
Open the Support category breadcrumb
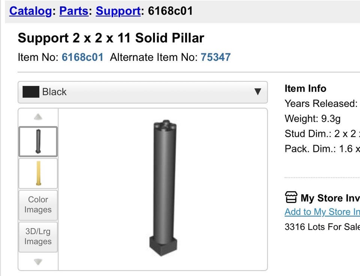coord(118,11)
